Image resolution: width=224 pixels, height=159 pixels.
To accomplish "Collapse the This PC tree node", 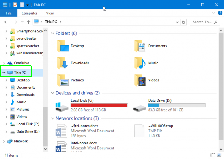I will tap(4, 73).
